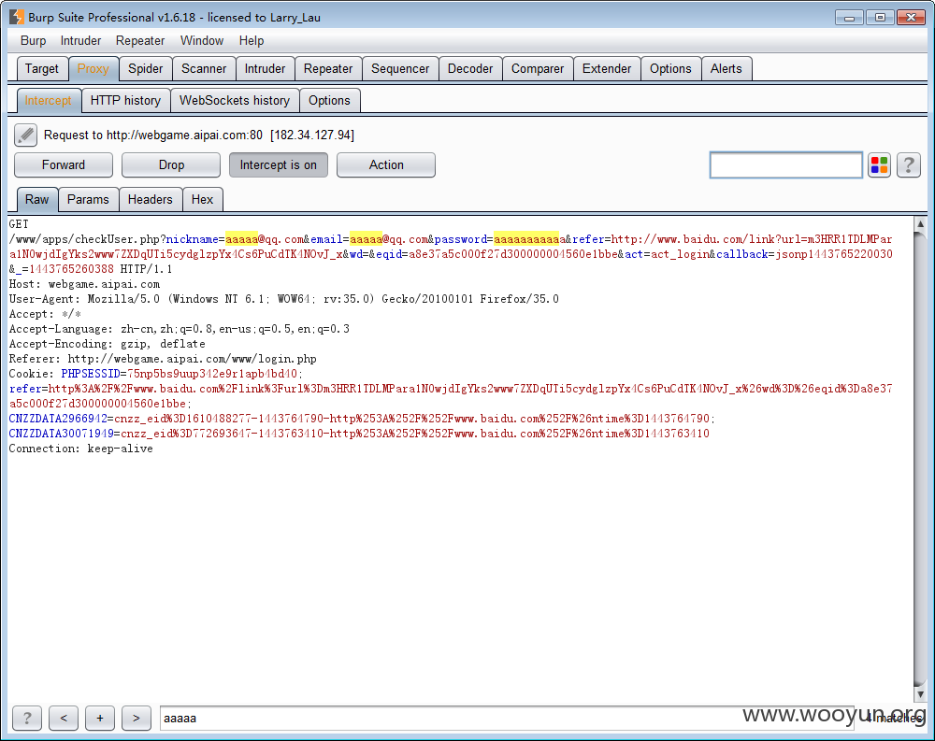The height and width of the screenshot is (741, 935).
Task: Close the Burp Suite window
Action: [911, 18]
